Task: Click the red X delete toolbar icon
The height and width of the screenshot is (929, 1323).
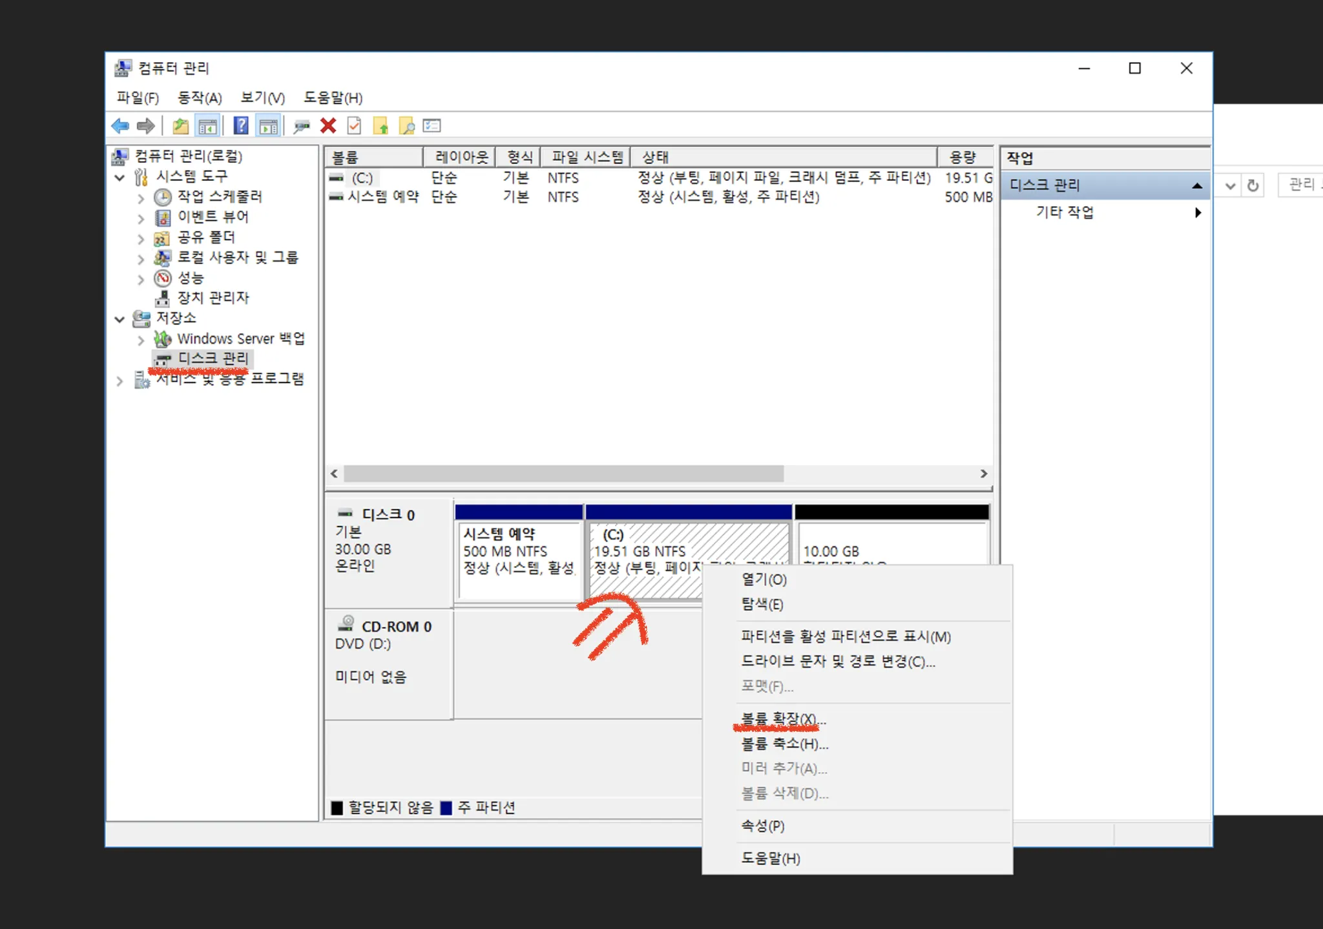Action: pos(328,126)
